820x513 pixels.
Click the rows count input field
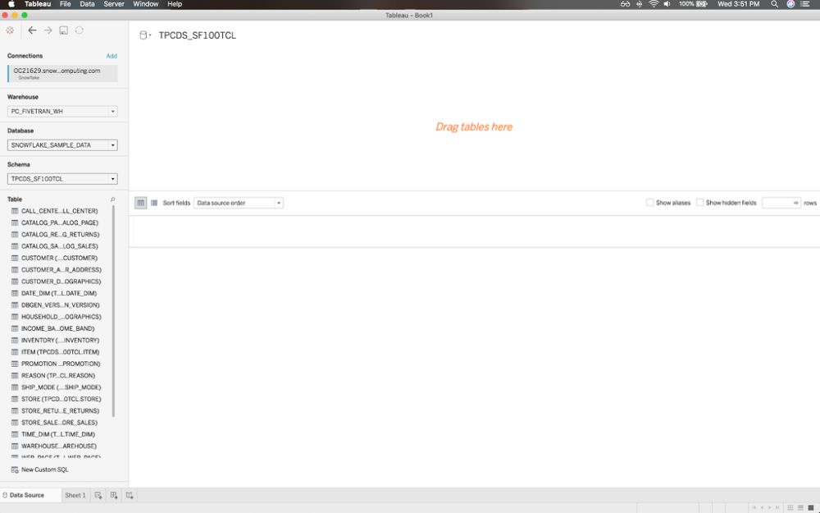(781, 203)
